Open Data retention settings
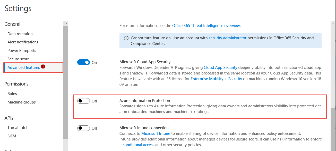This screenshot has width=336, height=151. [x=20, y=34]
